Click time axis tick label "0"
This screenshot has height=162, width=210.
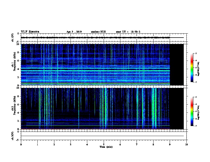click(x=21, y=145)
